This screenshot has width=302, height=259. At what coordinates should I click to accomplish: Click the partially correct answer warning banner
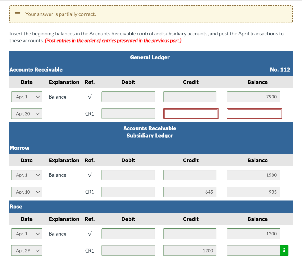pyautogui.click(x=151, y=14)
